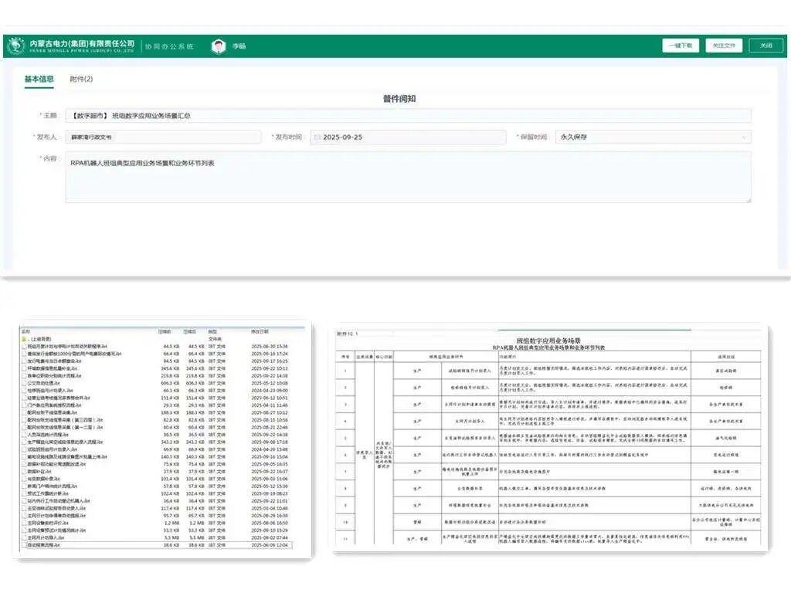Click the 主题 input field
This screenshot has width=791, height=593.
click(x=407, y=116)
